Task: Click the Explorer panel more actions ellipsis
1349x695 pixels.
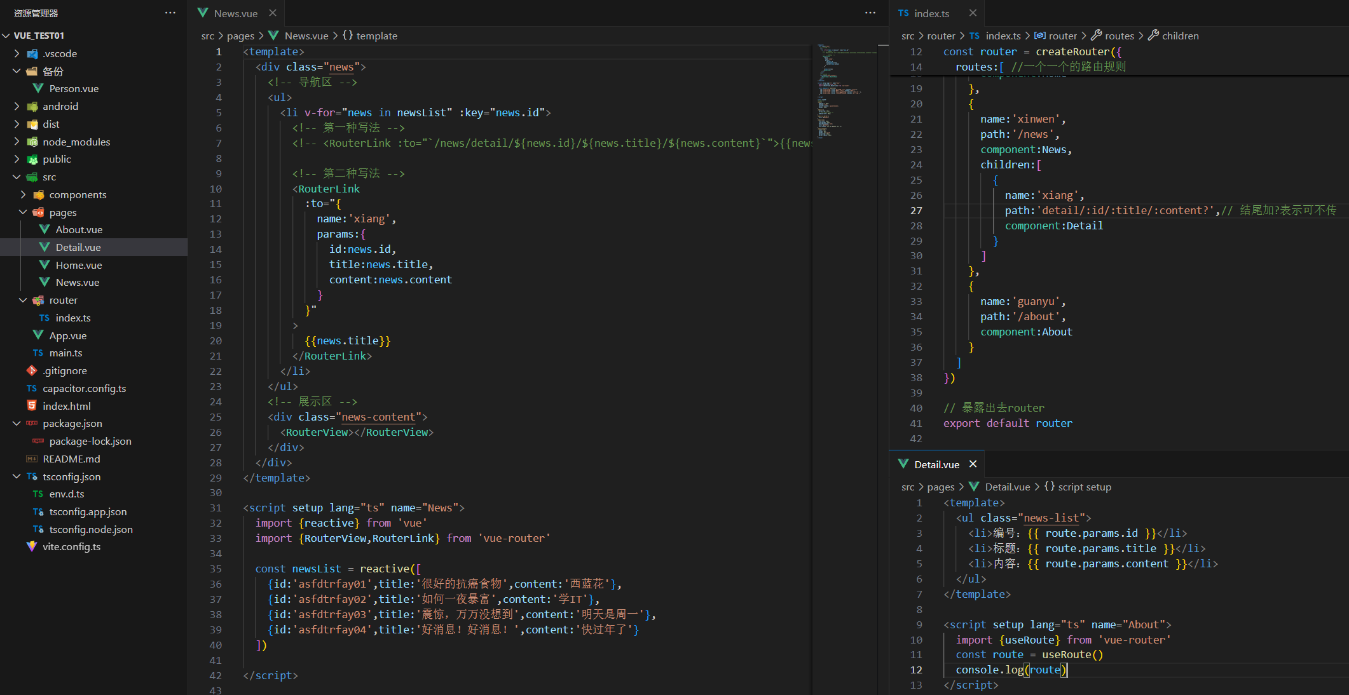Action: 170,13
